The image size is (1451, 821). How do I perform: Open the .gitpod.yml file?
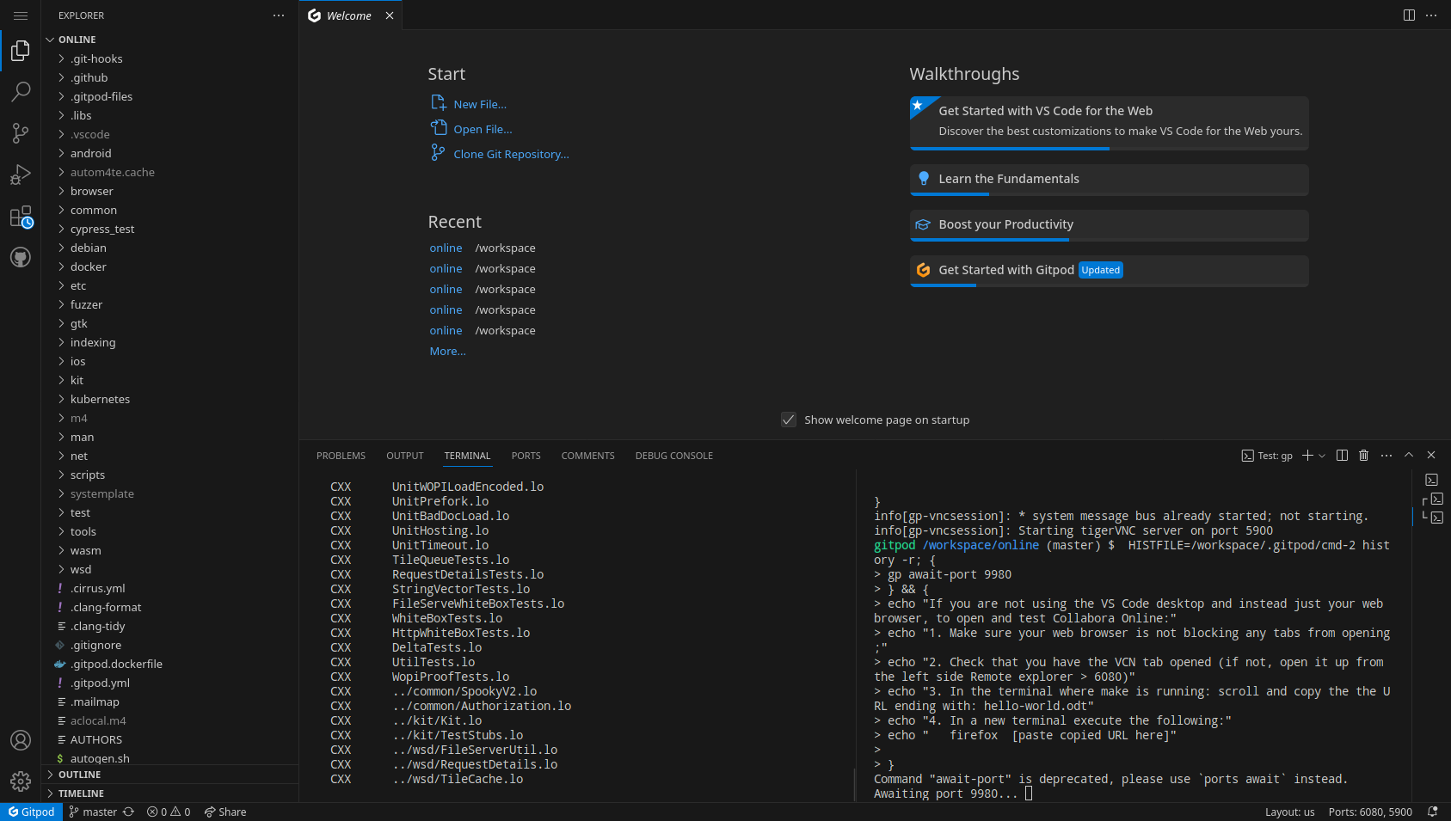(x=170, y=683)
